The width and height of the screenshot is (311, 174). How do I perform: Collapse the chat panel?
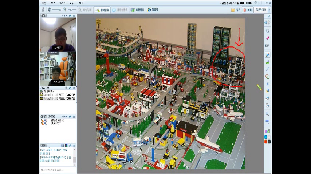[74, 145]
